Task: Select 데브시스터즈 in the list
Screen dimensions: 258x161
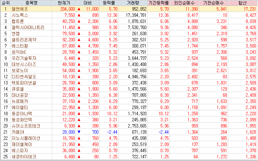Action: coord(24,65)
